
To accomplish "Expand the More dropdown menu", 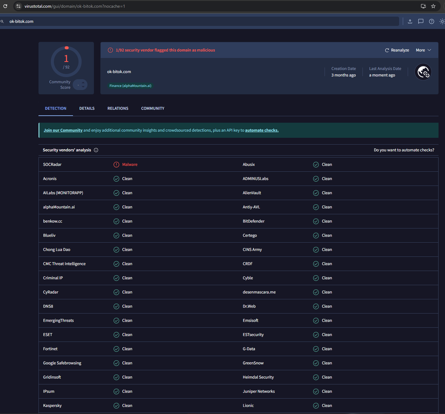I will [x=423, y=50].
